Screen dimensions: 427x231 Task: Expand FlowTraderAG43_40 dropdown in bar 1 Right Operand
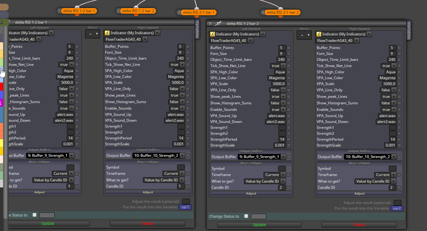click(x=145, y=39)
